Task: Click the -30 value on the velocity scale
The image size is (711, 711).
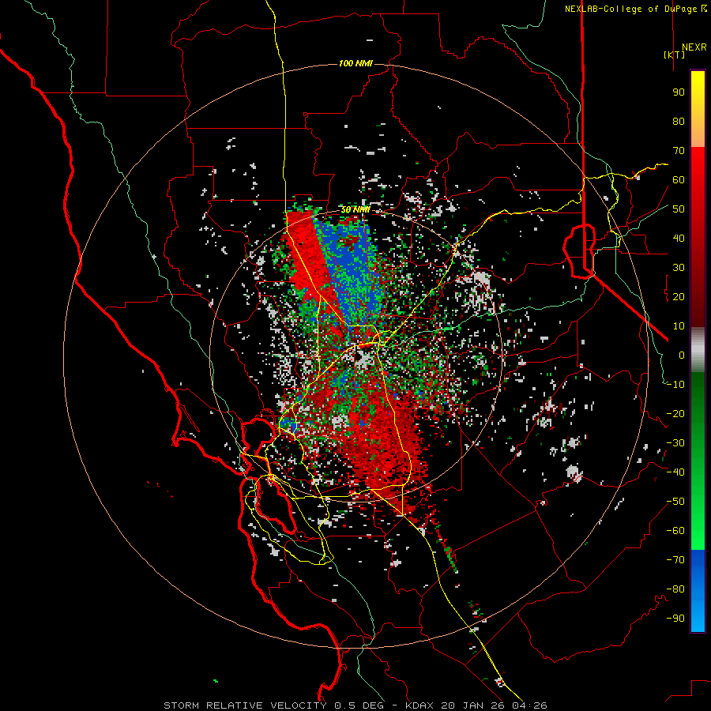Action: point(675,443)
